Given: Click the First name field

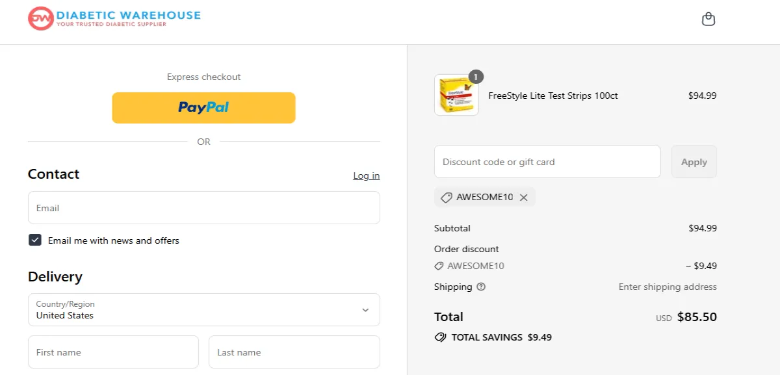Looking at the screenshot, I should (x=112, y=352).
